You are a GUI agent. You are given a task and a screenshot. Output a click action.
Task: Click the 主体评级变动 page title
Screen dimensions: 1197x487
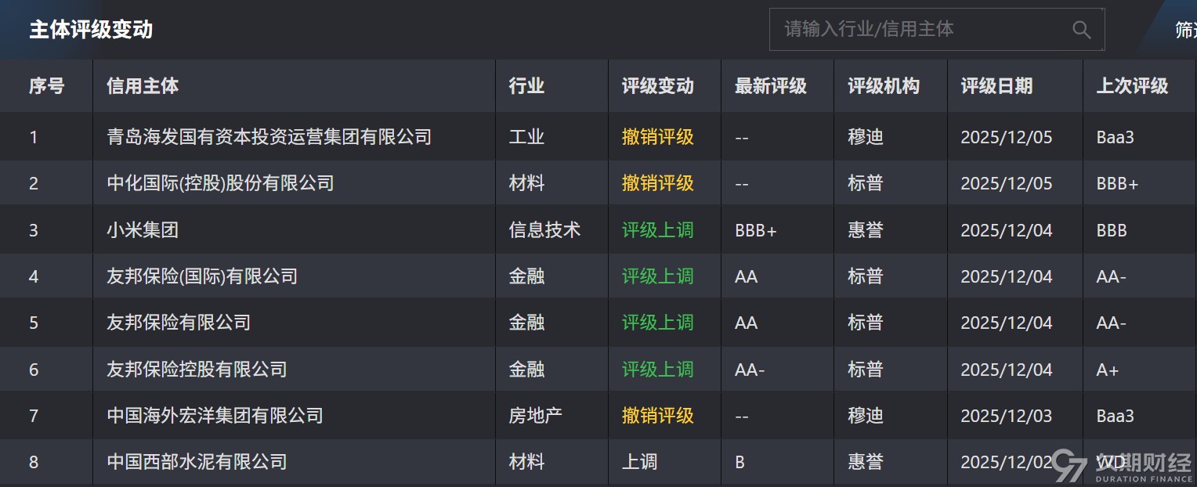tap(90, 30)
